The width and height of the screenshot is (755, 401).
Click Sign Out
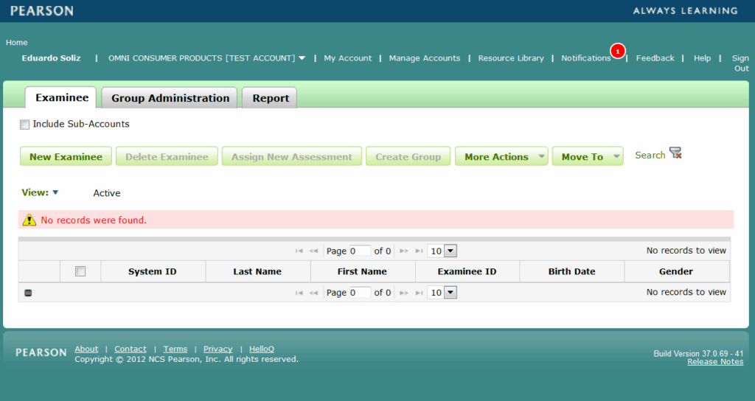740,63
